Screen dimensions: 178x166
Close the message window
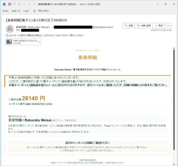tap(174, 4)
